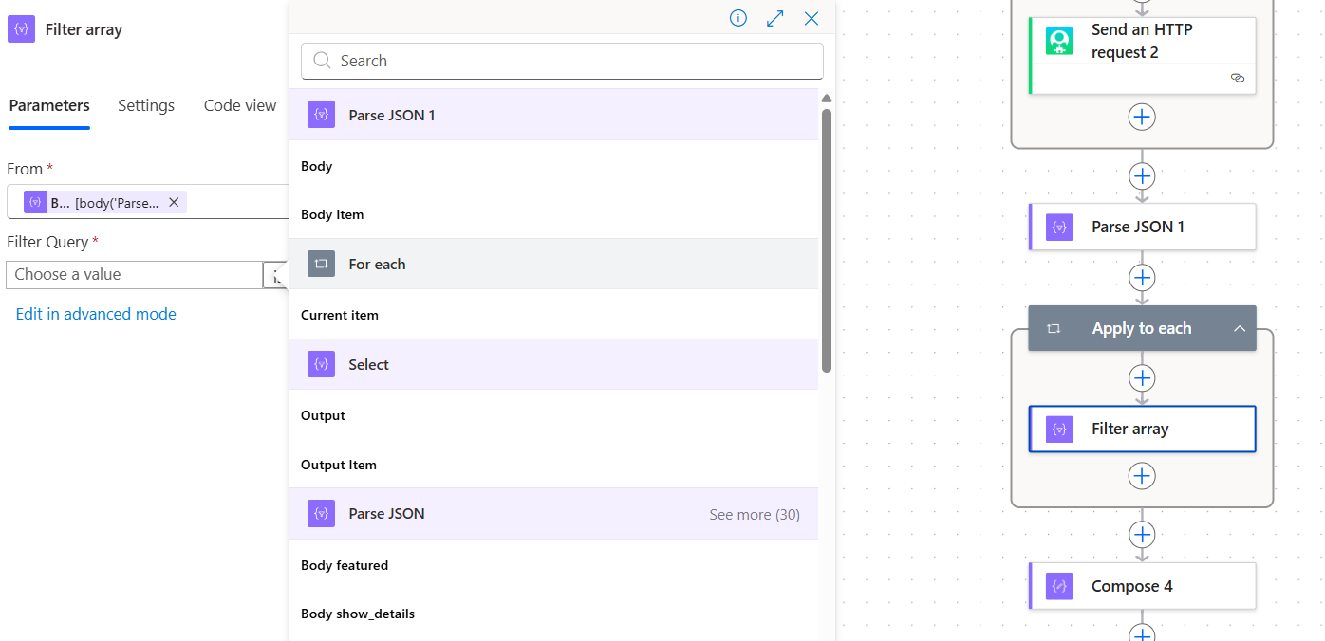Select the Compose 4 action

(x=1142, y=586)
